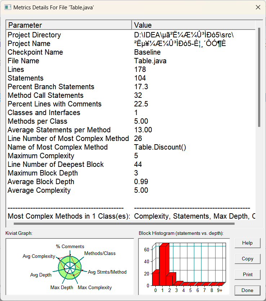
Task: Click the Kiviat graph center
Action: pos(70,268)
